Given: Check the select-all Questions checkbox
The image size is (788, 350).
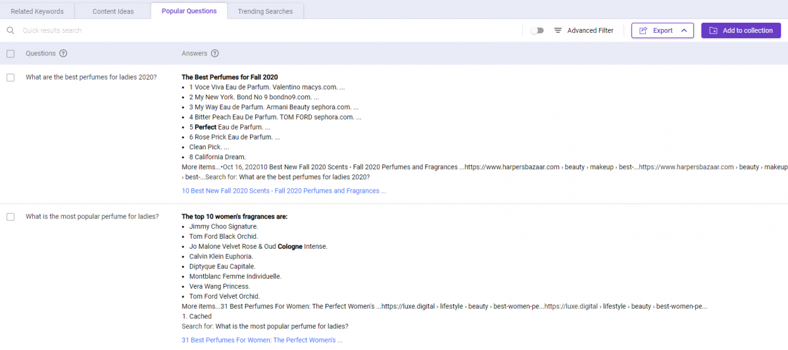Looking at the screenshot, I should coord(11,54).
